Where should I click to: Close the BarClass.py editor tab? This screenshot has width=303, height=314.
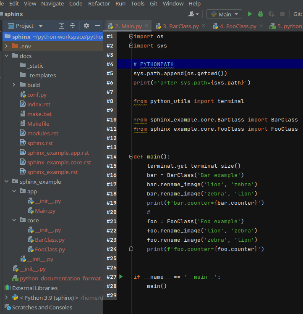click(x=204, y=26)
